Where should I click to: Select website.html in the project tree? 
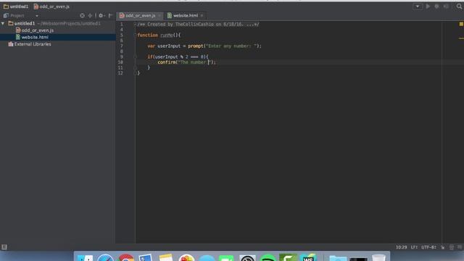pos(32,37)
